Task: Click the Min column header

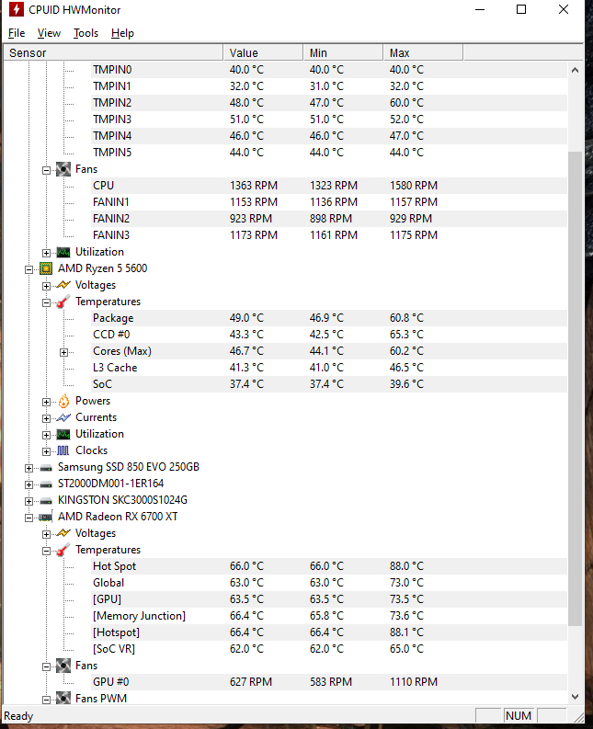Action: (343, 53)
